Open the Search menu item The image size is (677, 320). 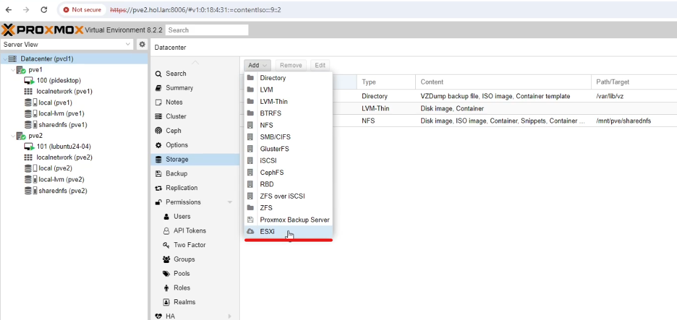click(x=195, y=73)
